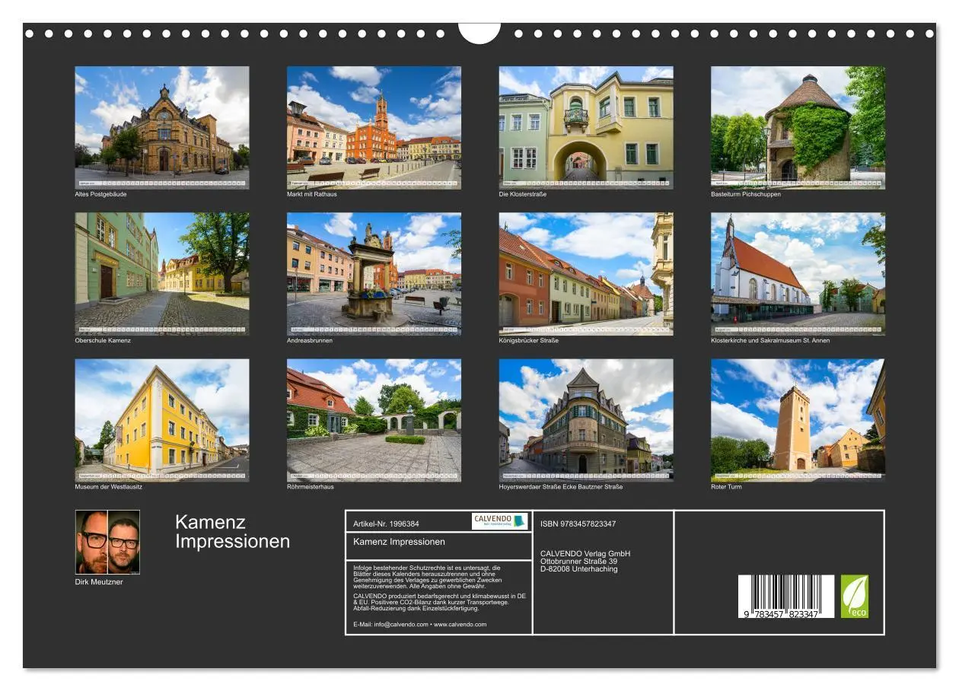Click the Basteiturm Pichschuppen photo
Image resolution: width=959 pixels, height=691 pixels.
tap(798, 127)
